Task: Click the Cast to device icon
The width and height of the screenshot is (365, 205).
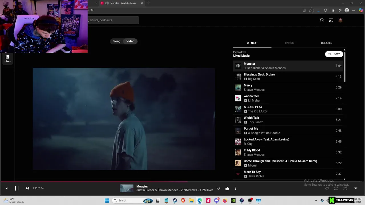Action: coord(331,20)
